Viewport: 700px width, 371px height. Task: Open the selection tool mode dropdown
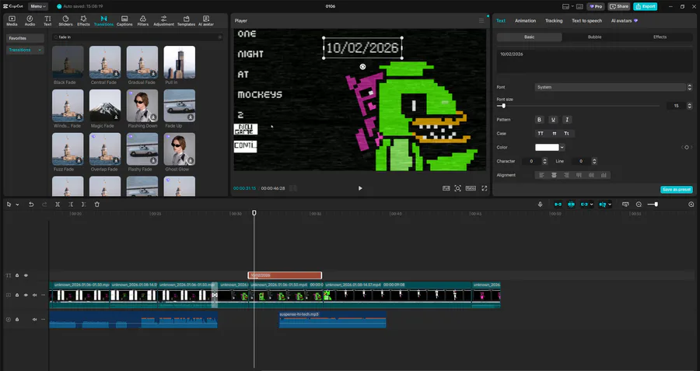pyautogui.click(x=17, y=205)
